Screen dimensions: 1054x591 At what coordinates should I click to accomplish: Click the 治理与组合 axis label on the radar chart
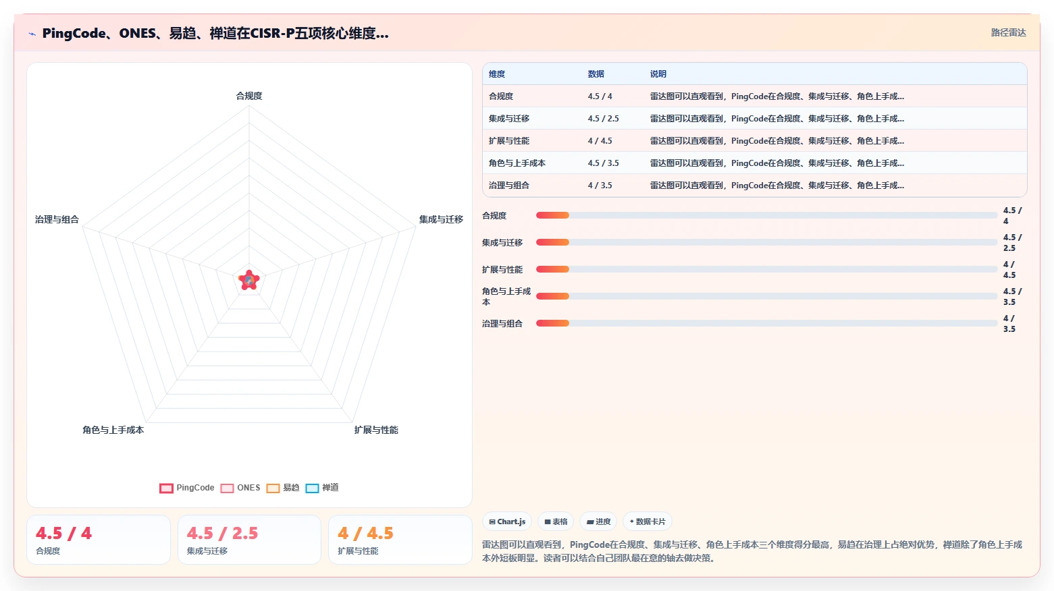[x=57, y=219]
